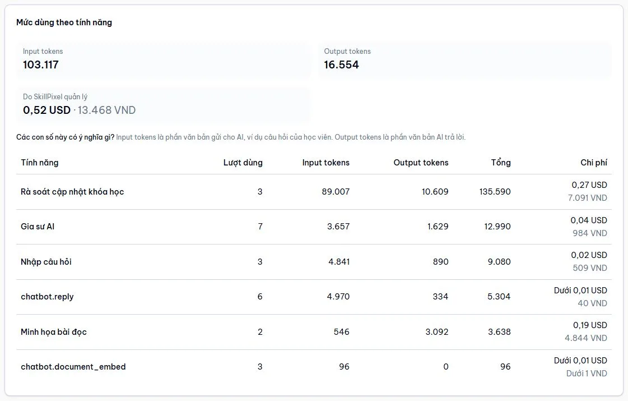Click cost cell 0,19 USD
628x401 pixels.
coord(590,325)
